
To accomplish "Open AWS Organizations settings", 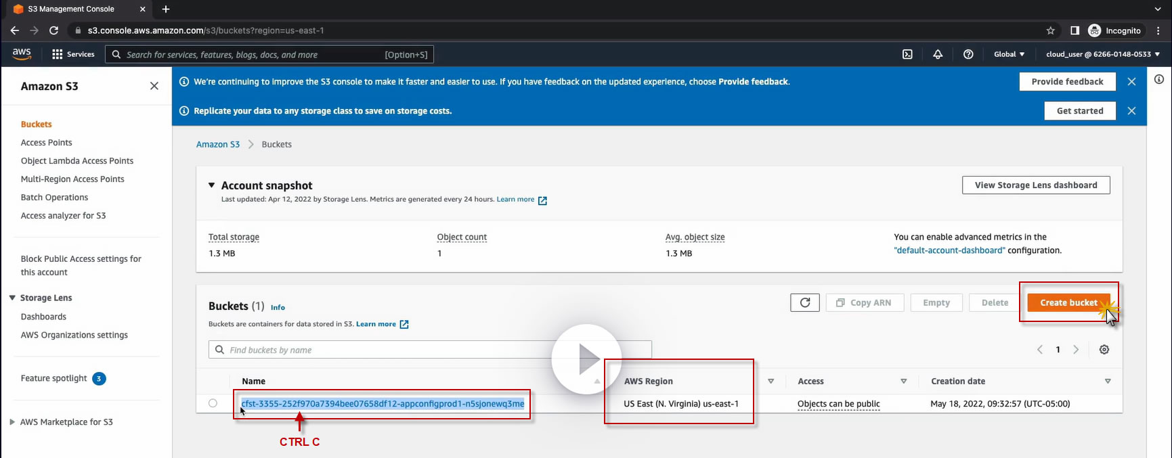I will pyautogui.click(x=74, y=335).
